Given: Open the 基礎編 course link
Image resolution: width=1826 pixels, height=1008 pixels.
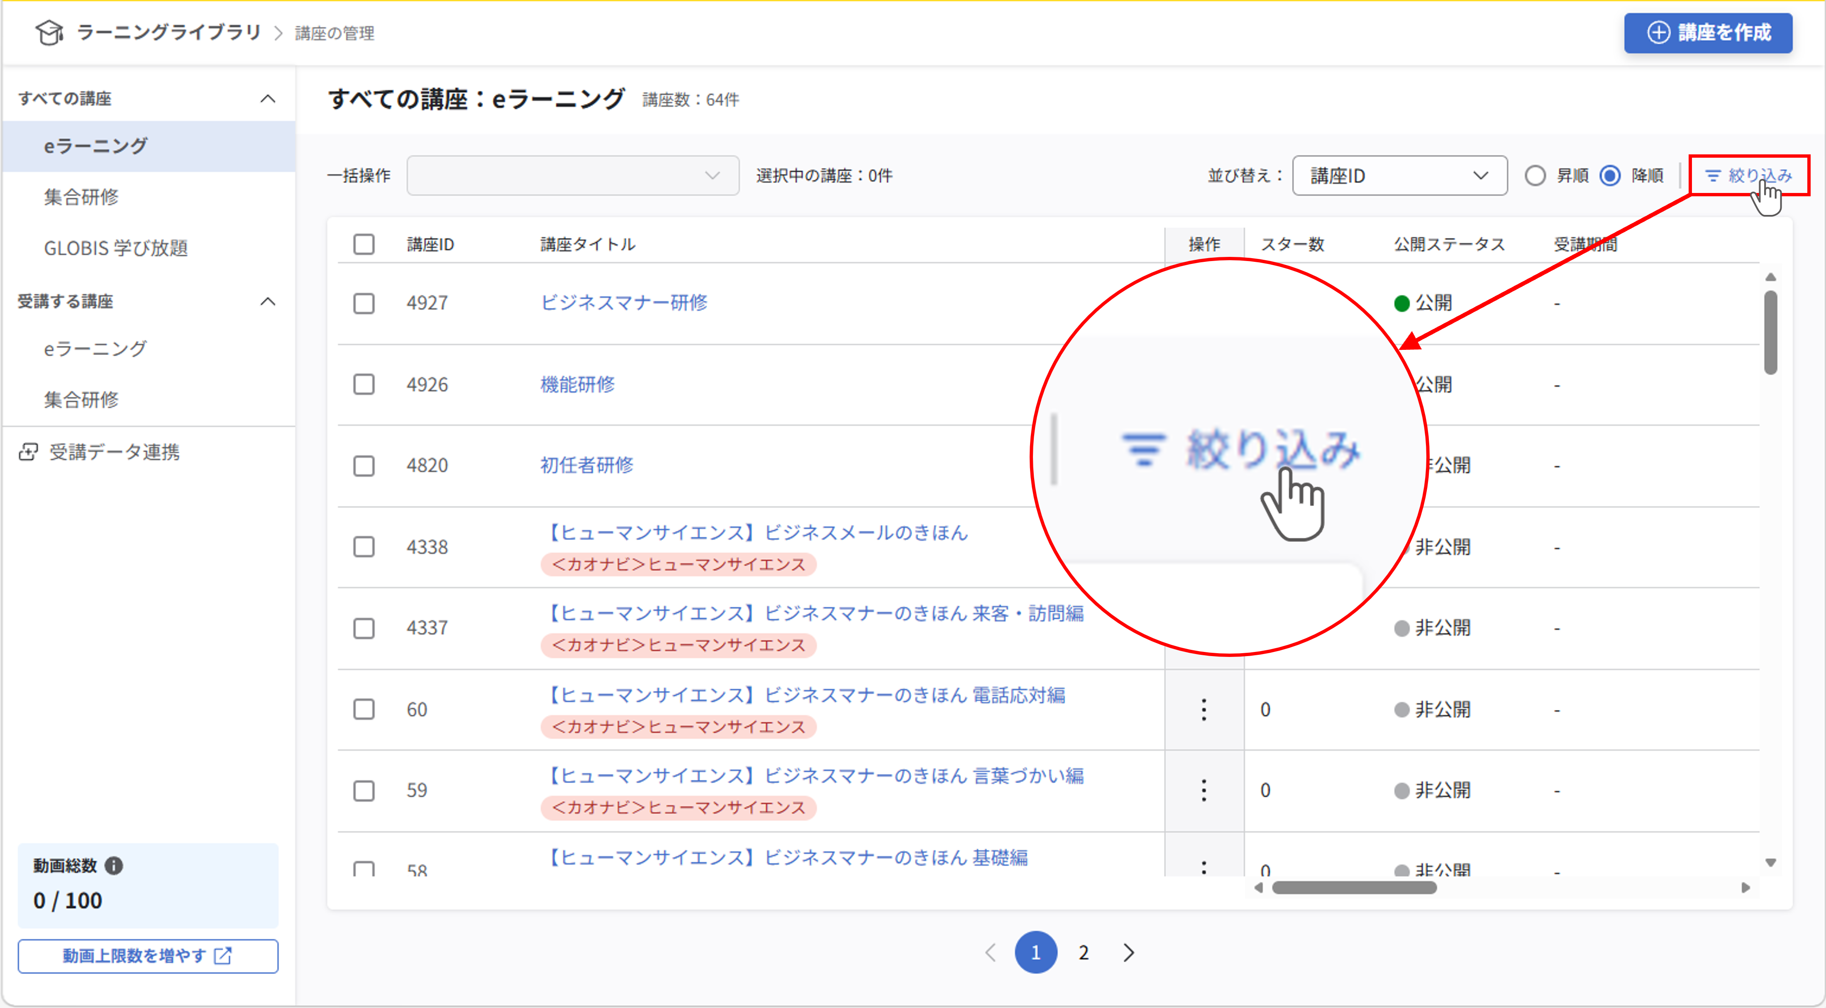Looking at the screenshot, I should 786,857.
